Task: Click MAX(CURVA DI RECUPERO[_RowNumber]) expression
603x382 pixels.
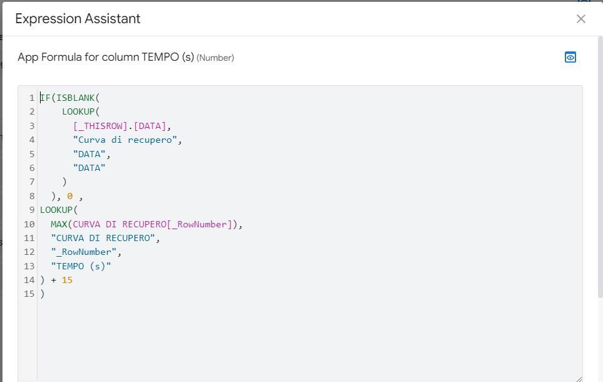Action: pyautogui.click(x=144, y=224)
